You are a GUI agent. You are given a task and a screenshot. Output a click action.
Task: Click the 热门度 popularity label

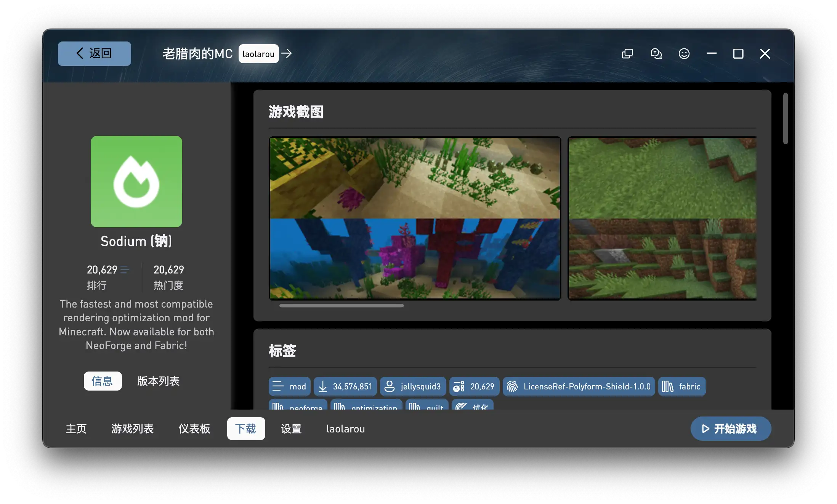[168, 285]
